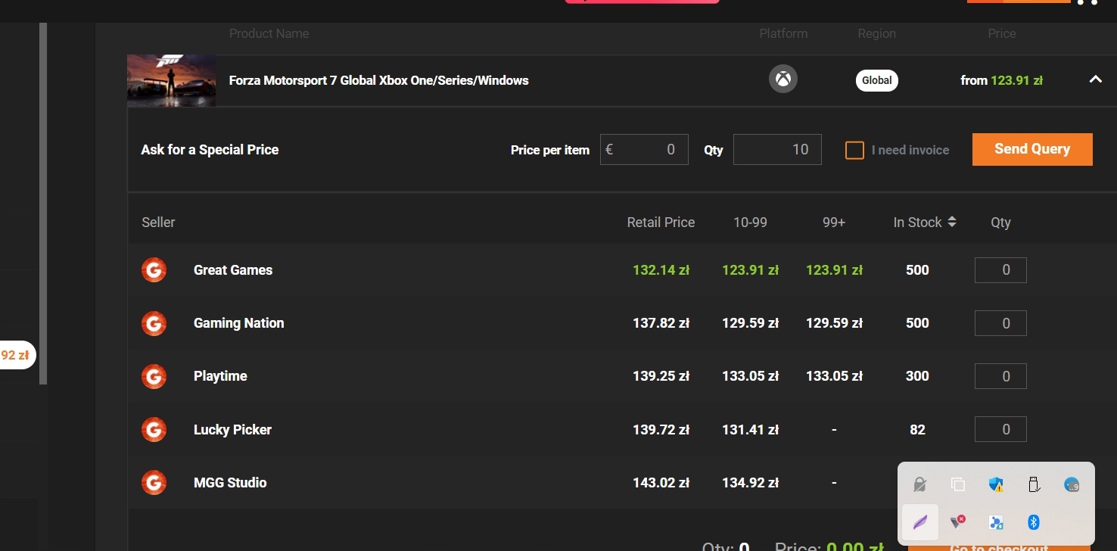Click the Send Query button
The width and height of the screenshot is (1117, 551).
[x=1032, y=149]
